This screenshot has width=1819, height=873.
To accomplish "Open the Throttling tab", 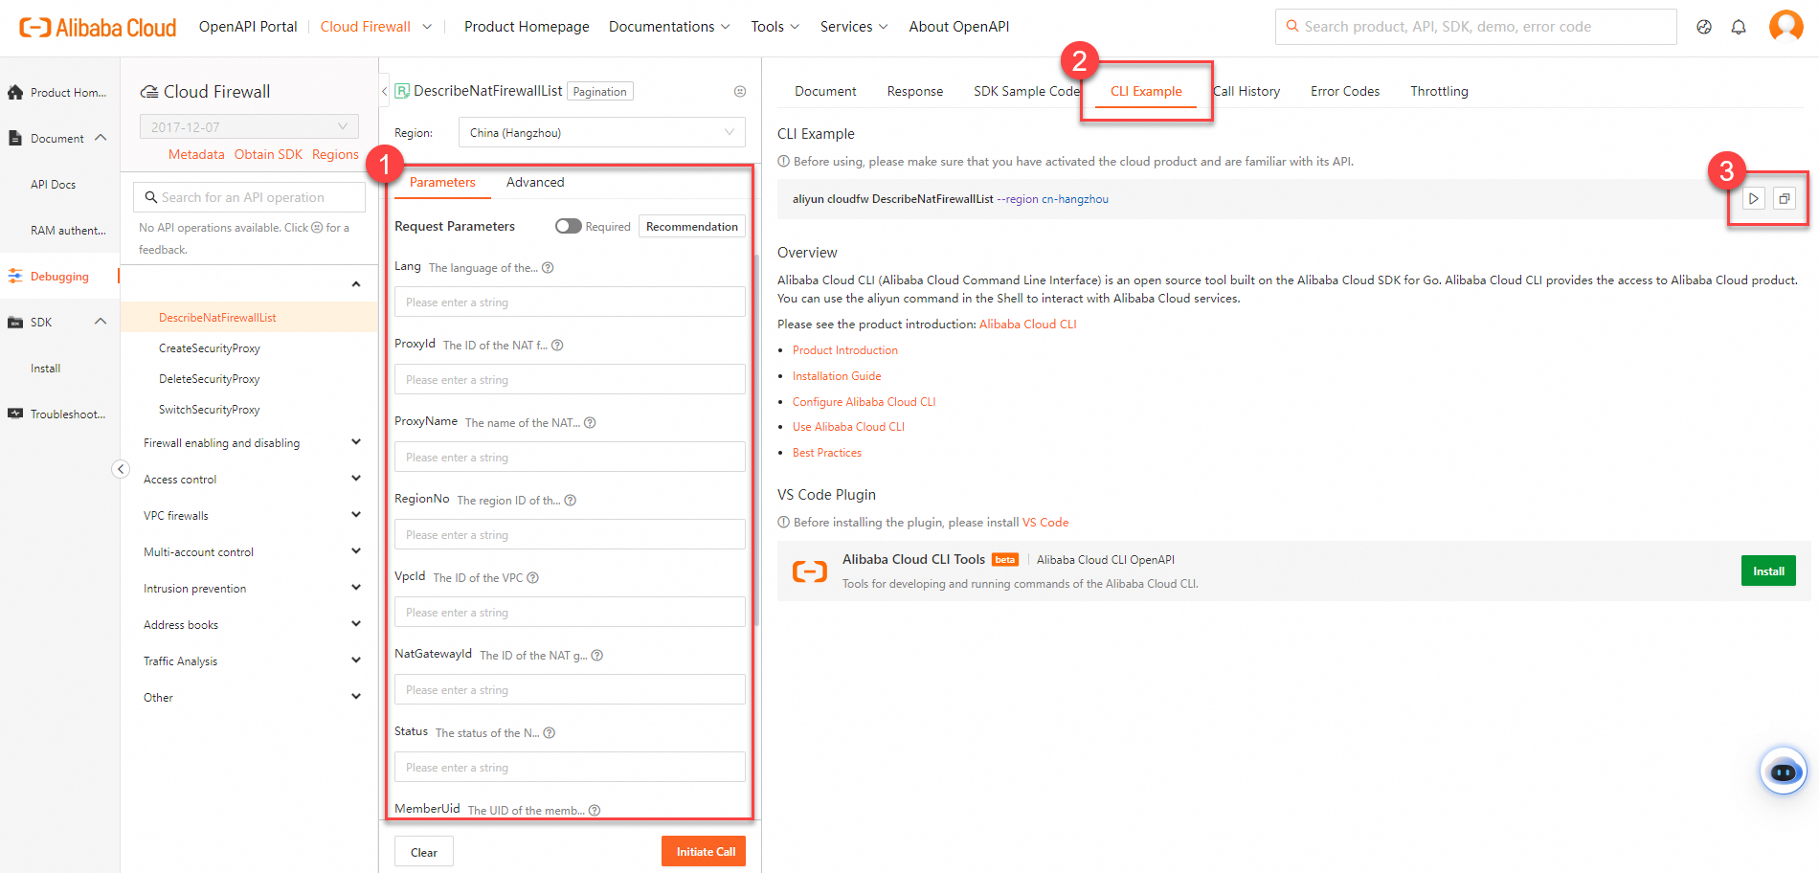I will (x=1439, y=91).
